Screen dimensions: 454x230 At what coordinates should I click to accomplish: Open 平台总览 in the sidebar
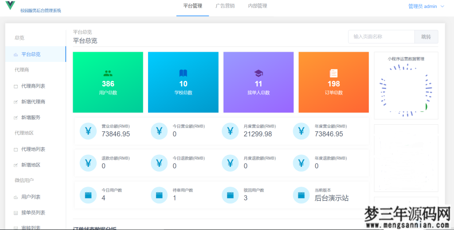35,54
